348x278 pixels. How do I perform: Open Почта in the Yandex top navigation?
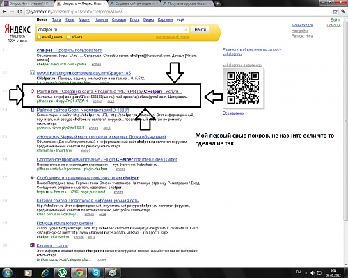pyautogui.click(x=56, y=19)
